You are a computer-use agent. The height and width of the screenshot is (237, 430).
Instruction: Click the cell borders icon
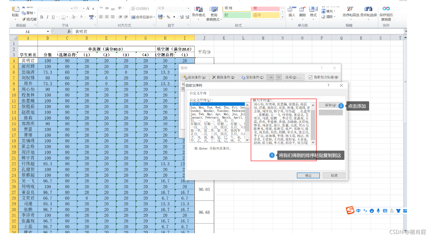tap(63, 17)
